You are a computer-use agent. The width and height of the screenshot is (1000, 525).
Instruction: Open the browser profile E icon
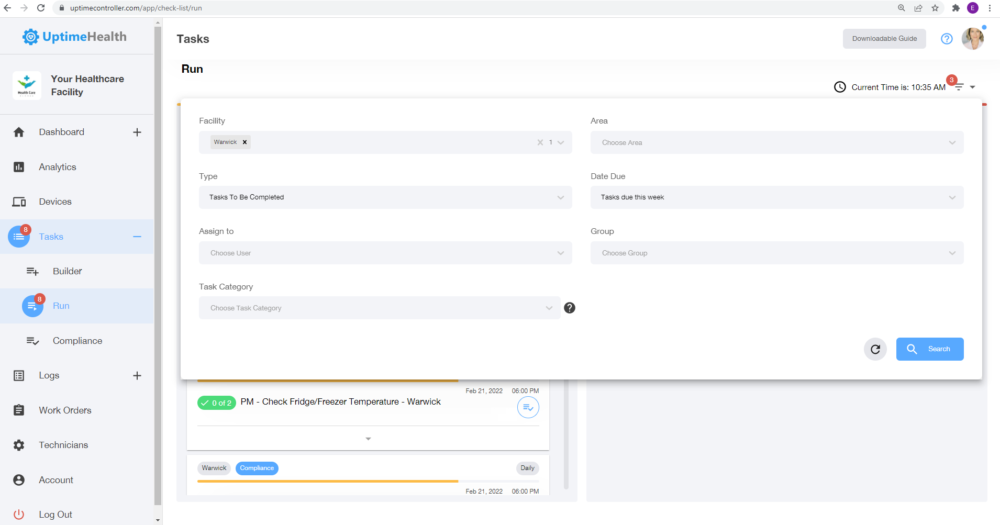973,8
